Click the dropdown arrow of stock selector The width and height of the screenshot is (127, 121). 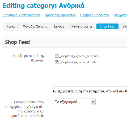tap(93, 102)
